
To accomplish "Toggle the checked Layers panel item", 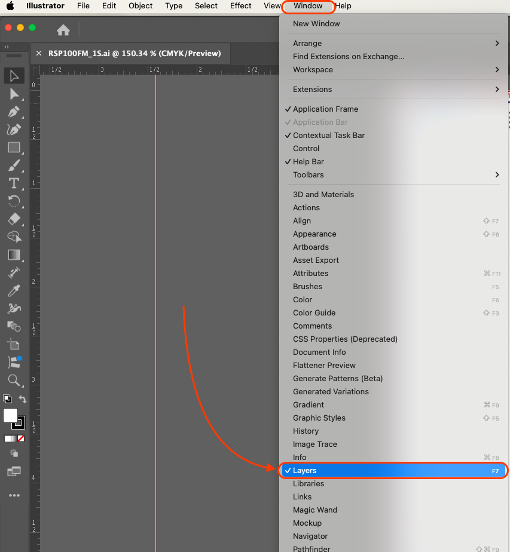I will (394, 471).
